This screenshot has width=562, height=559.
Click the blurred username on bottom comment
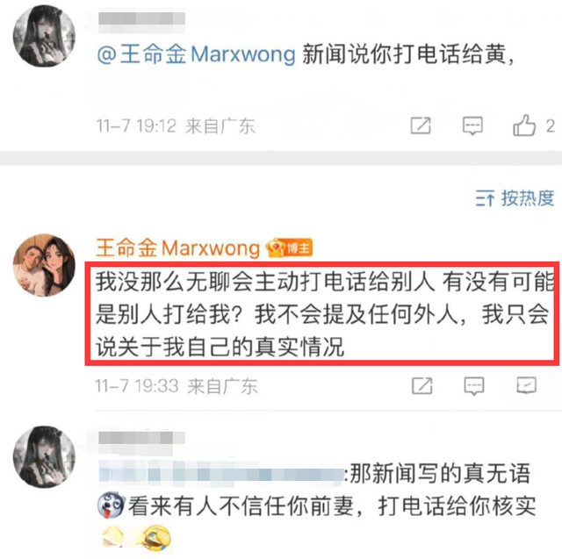point(141,438)
